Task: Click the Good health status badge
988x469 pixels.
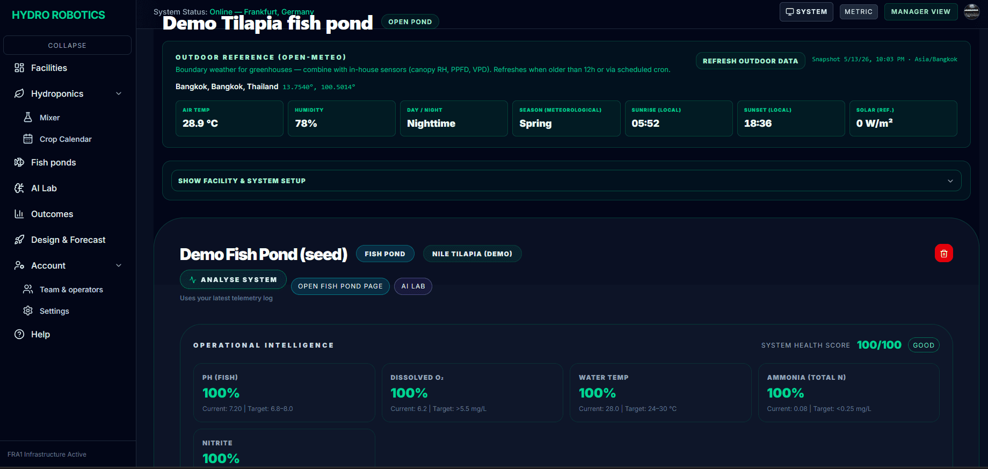Action: pyautogui.click(x=924, y=345)
